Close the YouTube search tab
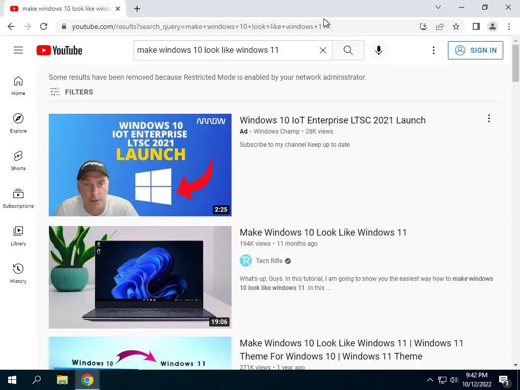520x390 pixels. point(118,9)
